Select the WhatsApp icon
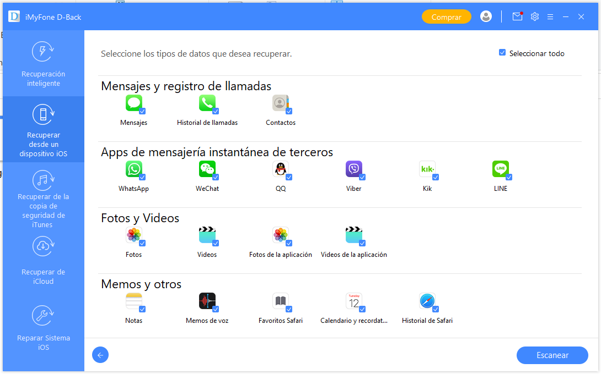 [134, 169]
